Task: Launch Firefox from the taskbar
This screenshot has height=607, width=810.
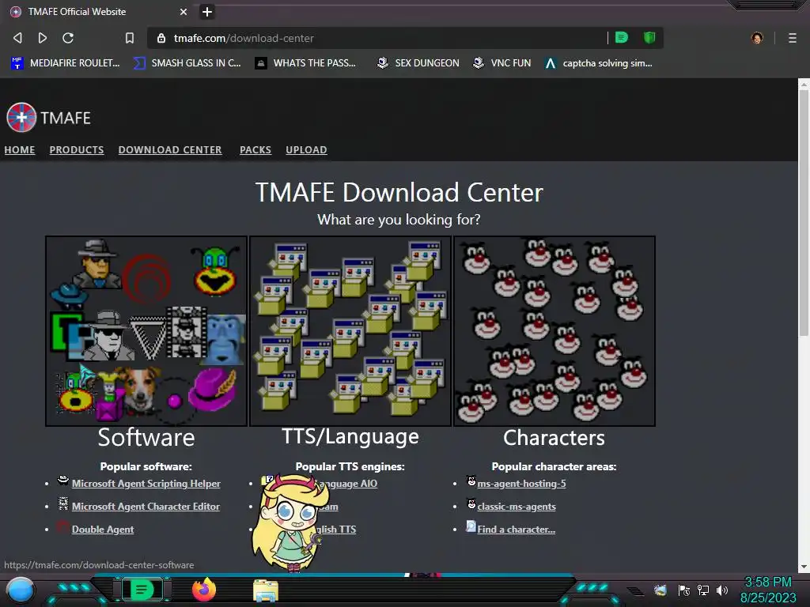Action: click(x=204, y=590)
